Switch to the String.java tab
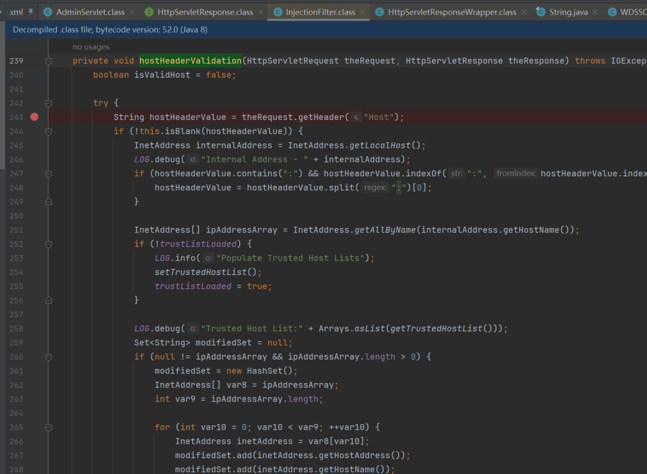This screenshot has width=647, height=474. pos(568,13)
